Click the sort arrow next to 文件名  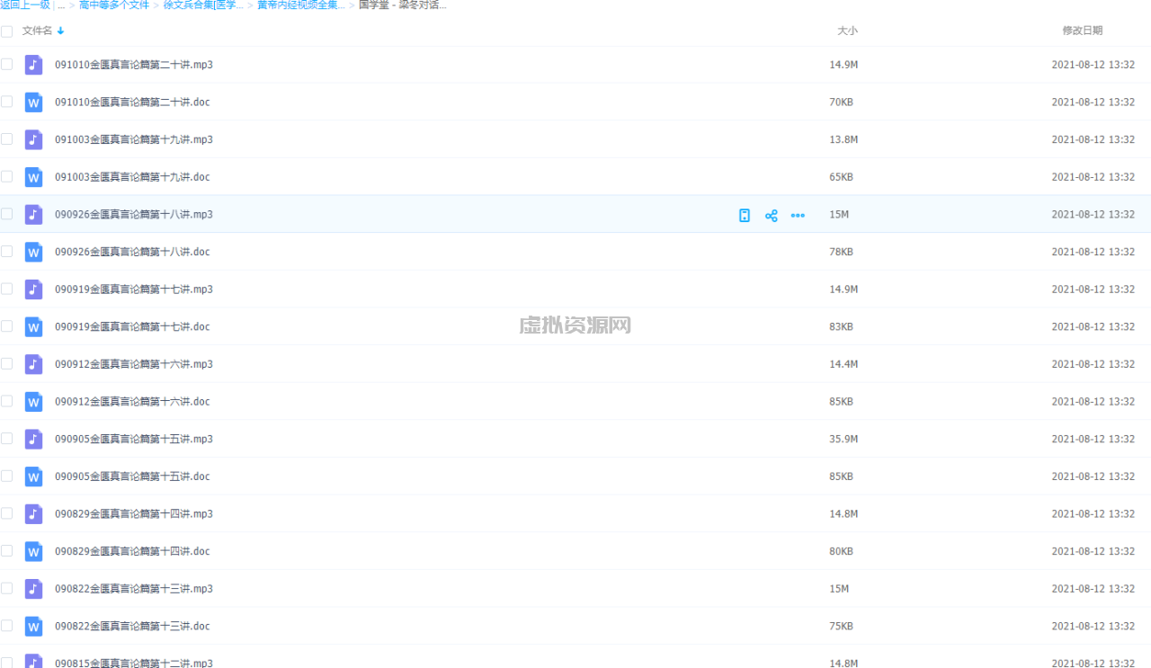coord(60,31)
